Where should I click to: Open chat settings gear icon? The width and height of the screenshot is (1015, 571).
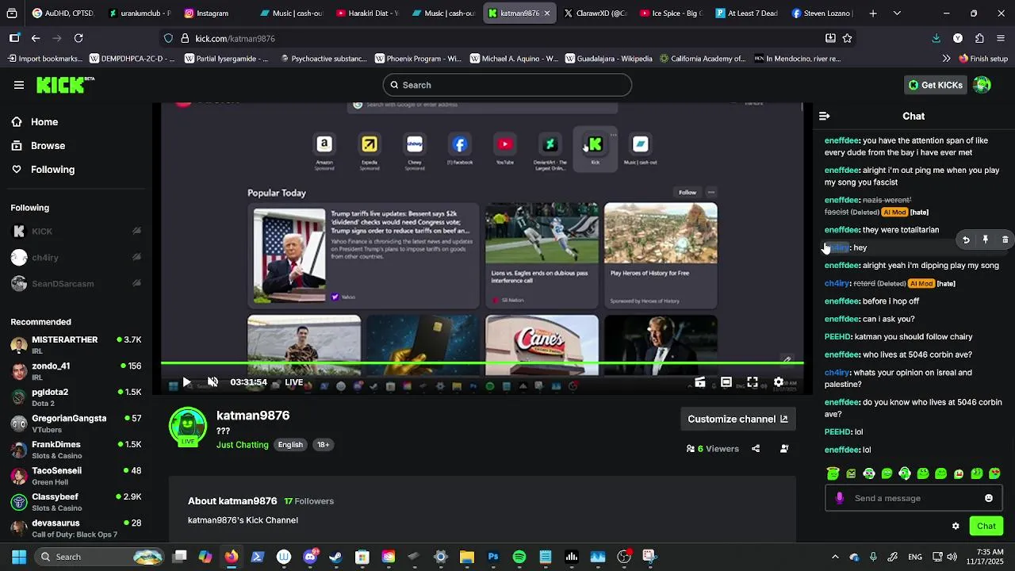pyautogui.click(x=956, y=526)
